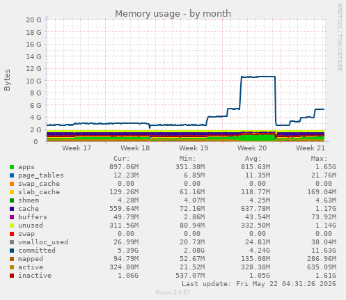
Task: Click the committed current value 5.39G
Action: [x=128, y=251]
